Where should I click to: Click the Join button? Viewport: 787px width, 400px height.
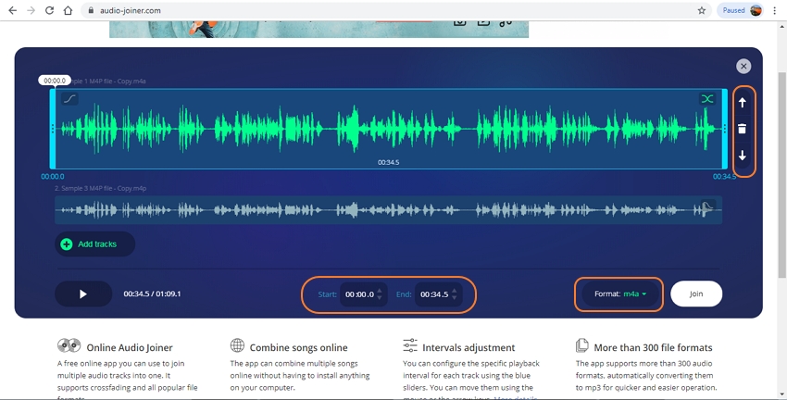tap(696, 294)
